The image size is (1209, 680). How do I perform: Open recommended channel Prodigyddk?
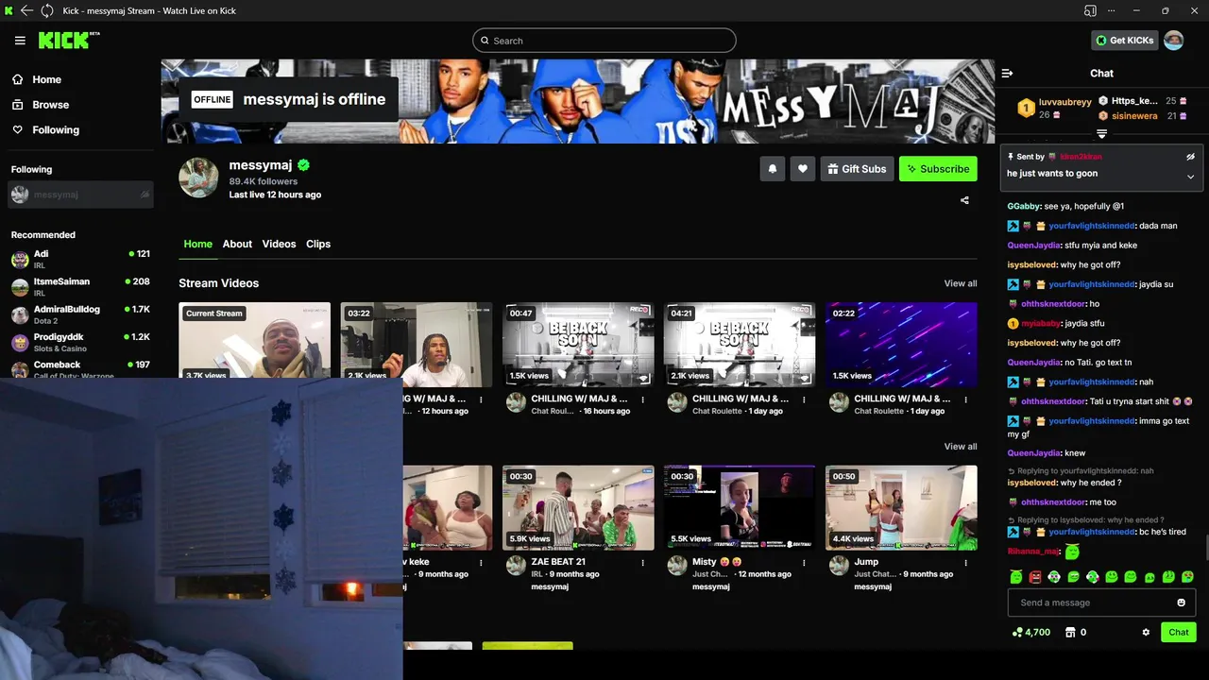80,342
